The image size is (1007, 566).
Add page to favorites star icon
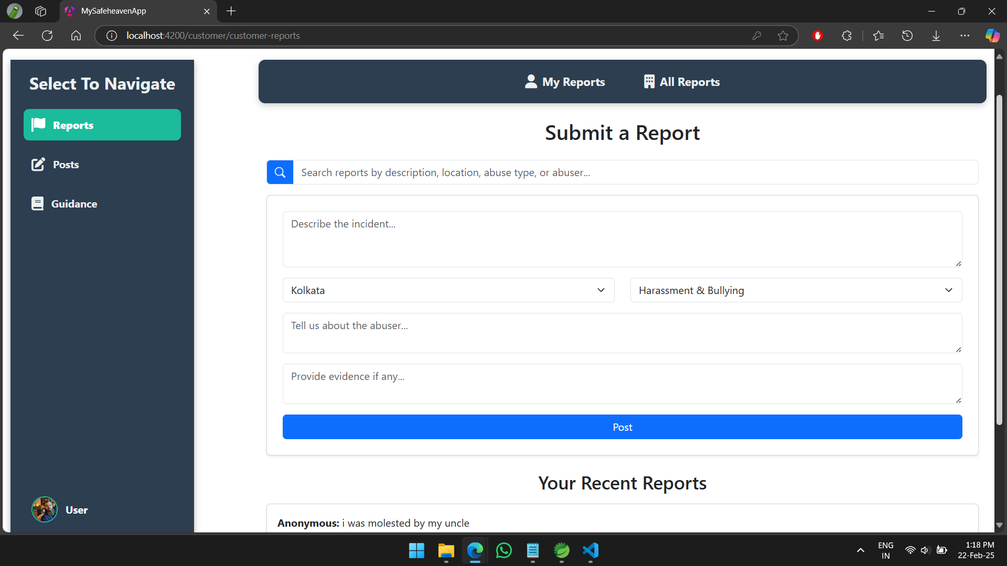783,36
